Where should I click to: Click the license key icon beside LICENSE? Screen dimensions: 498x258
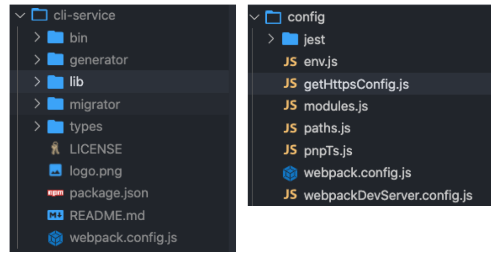(55, 149)
